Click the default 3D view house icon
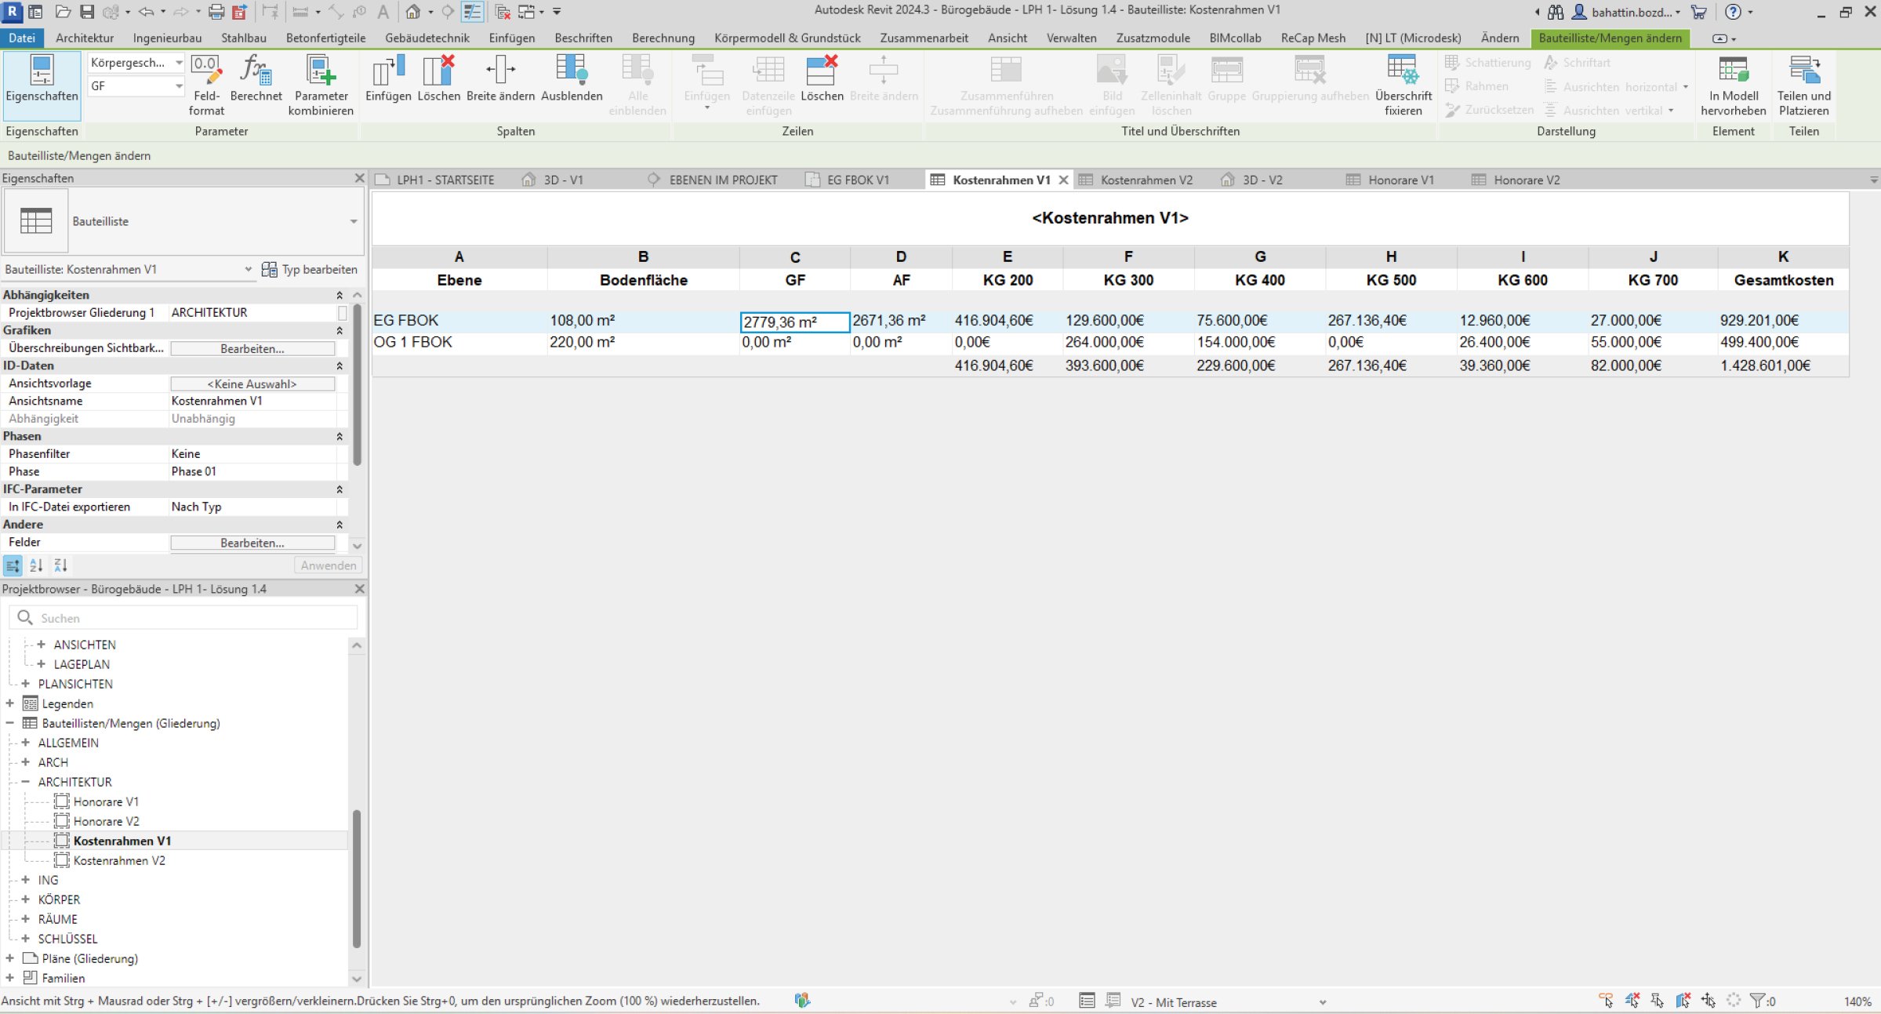The image size is (1881, 1014). click(413, 12)
